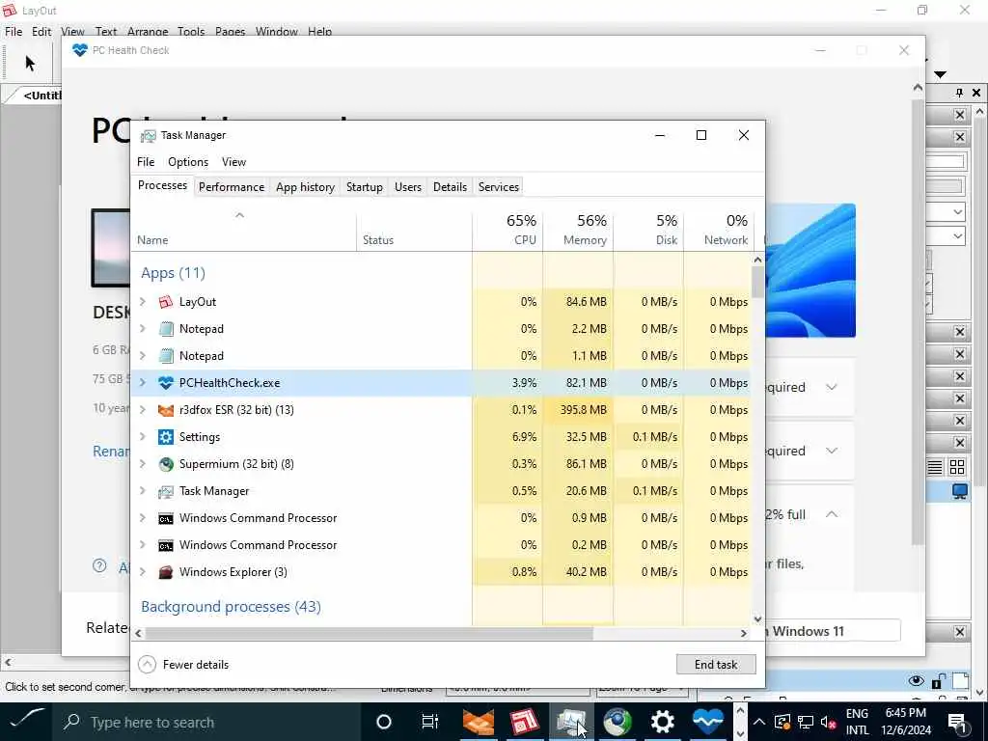Expand the Supermium (32 bit) process group
This screenshot has width=988, height=741.
coord(143,464)
